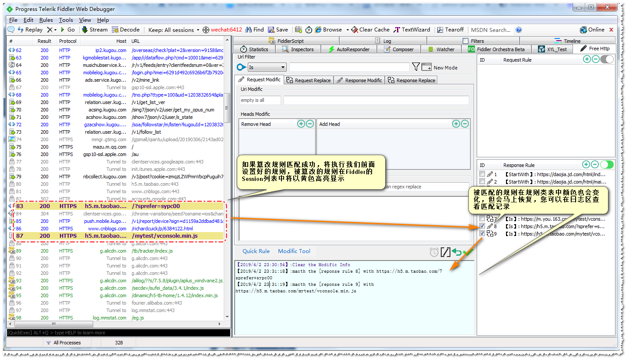Image resolution: width=629 pixels, height=361 pixels.
Task: Toggle the Decode button
Action: pyautogui.click(x=126, y=30)
